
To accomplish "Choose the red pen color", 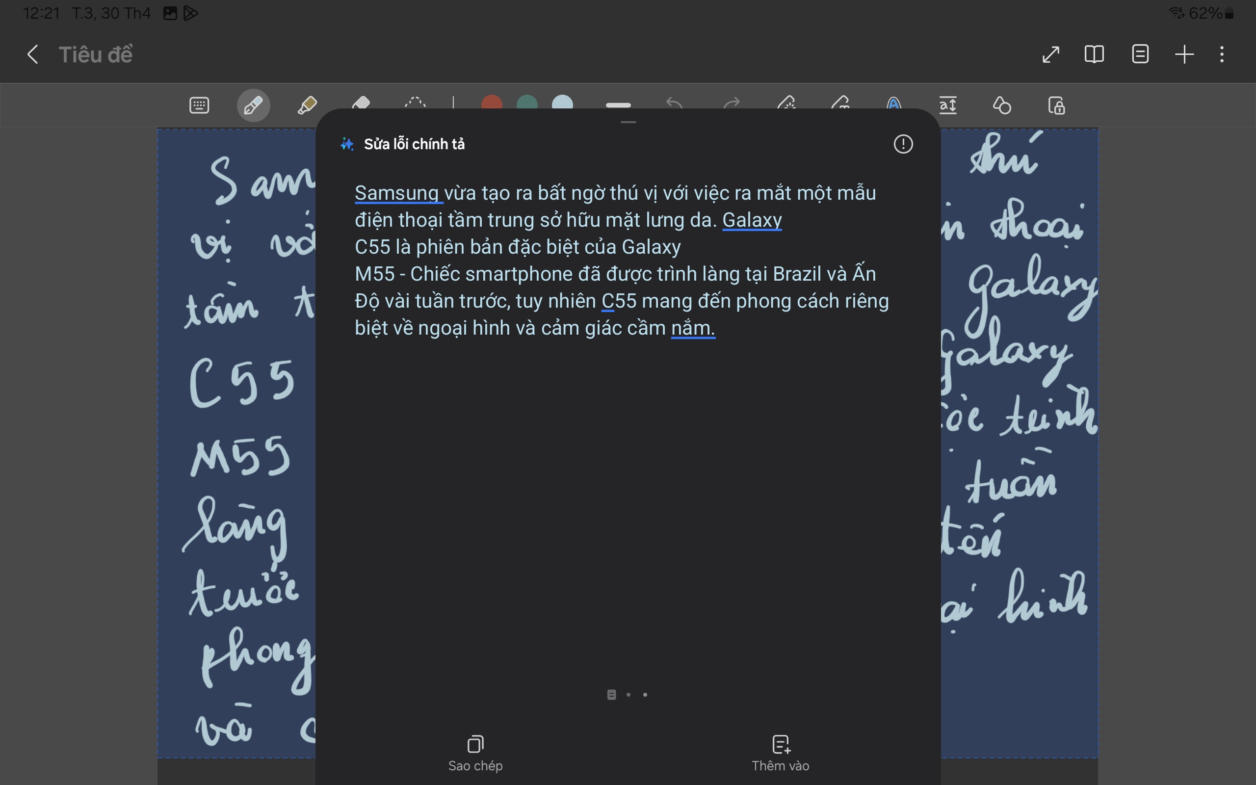I will coord(492,102).
